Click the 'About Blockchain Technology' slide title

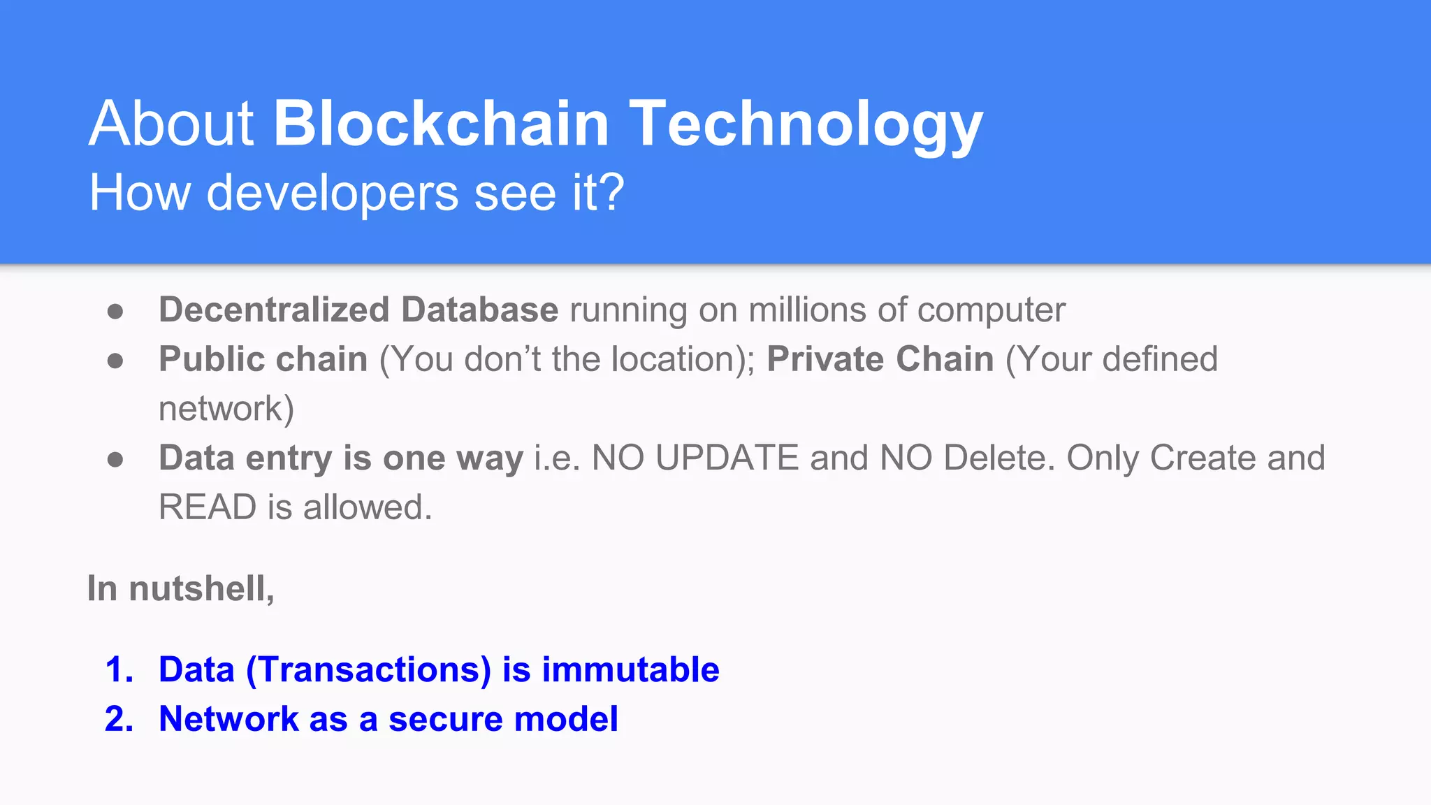[x=536, y=124]
